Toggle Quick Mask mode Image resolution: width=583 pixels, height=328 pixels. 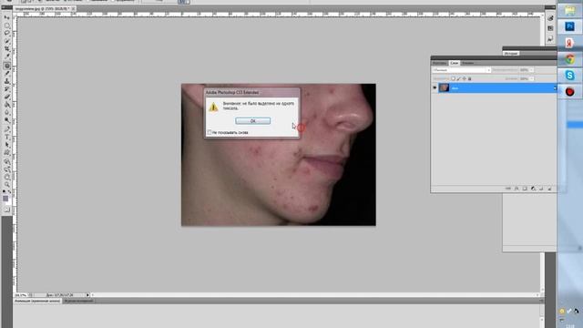(7, 210)
